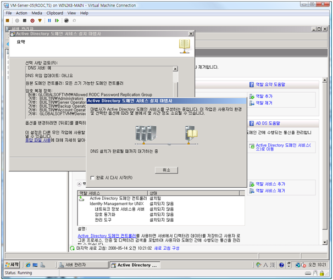Viewport: 333px width, 280px height.
Task: Click the 역할 추가 icon
Action: (x=252, y=97)
